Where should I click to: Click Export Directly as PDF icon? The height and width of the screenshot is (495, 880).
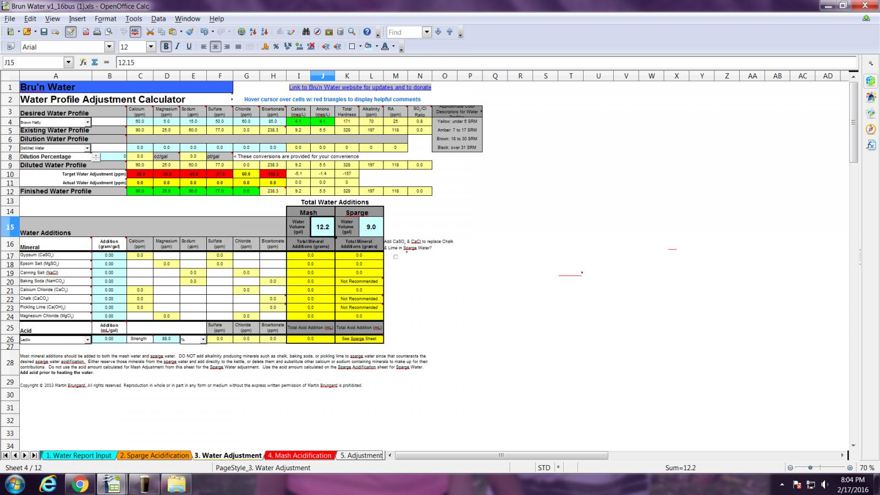(x=86, y=32)
